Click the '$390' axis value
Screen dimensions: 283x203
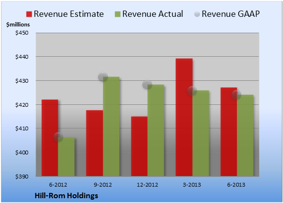[x=22, y=177]
